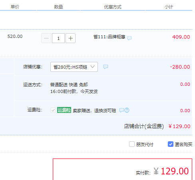Image resolution: width=195 pixels, height=180 pixels.
Task: Open the 省280元:HS项链 discount dropdown
Action: click(74, 67)
